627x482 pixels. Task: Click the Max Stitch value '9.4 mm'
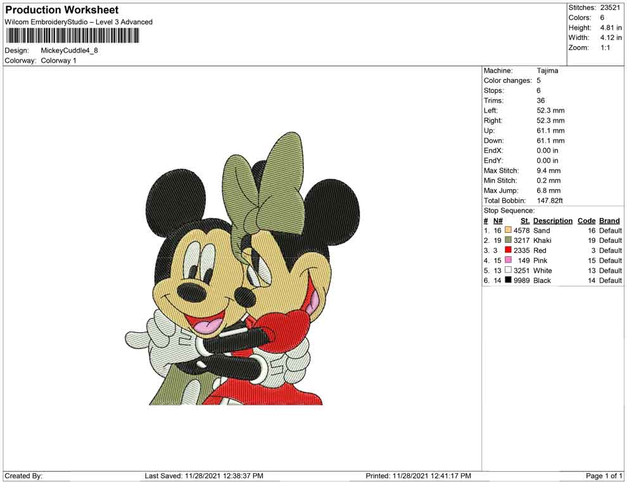[548, 171]
